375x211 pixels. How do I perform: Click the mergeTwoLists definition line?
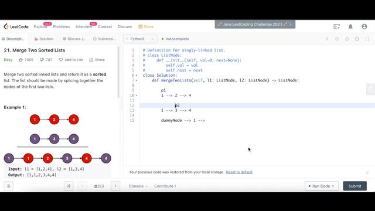225,80
